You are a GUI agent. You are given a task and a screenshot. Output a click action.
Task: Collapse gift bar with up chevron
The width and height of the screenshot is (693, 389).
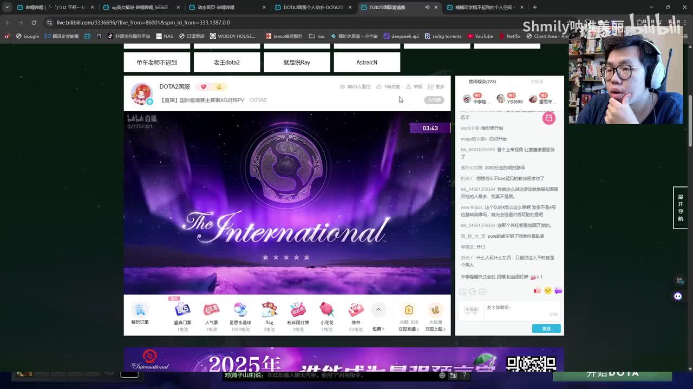[378, 310]
